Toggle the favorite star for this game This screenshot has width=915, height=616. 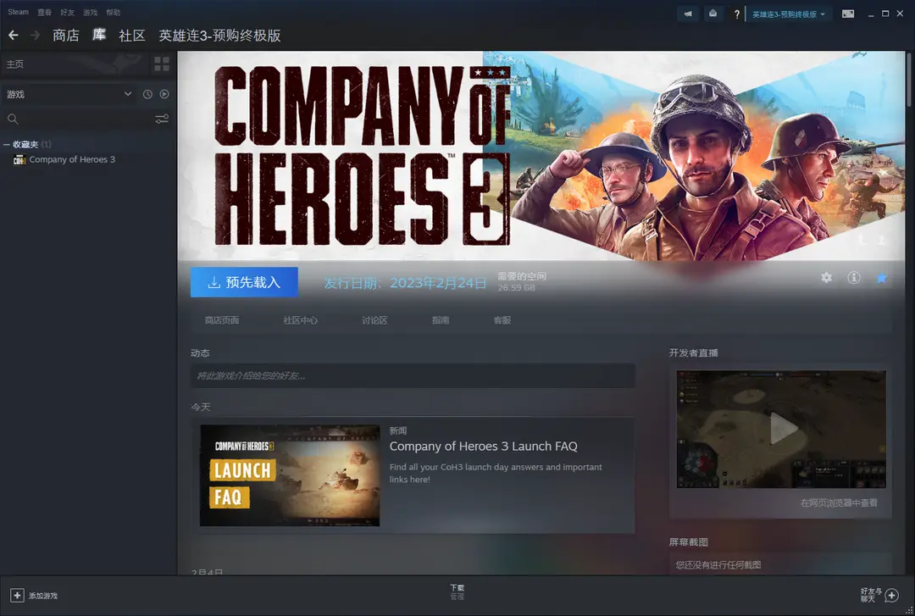click(882, 278)
